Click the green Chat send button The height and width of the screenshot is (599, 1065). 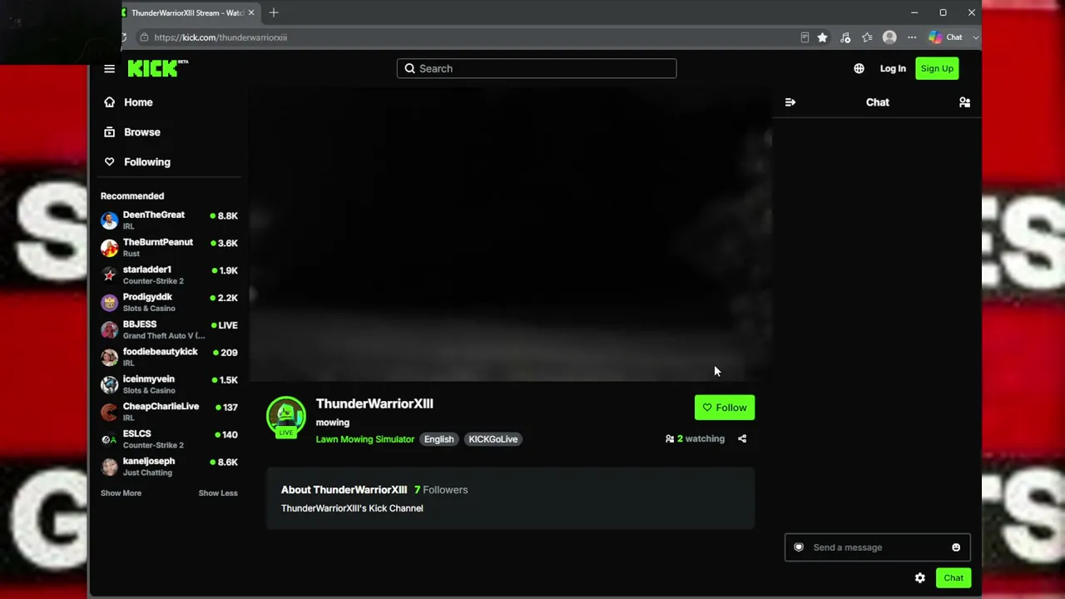(x=954, y=578)
